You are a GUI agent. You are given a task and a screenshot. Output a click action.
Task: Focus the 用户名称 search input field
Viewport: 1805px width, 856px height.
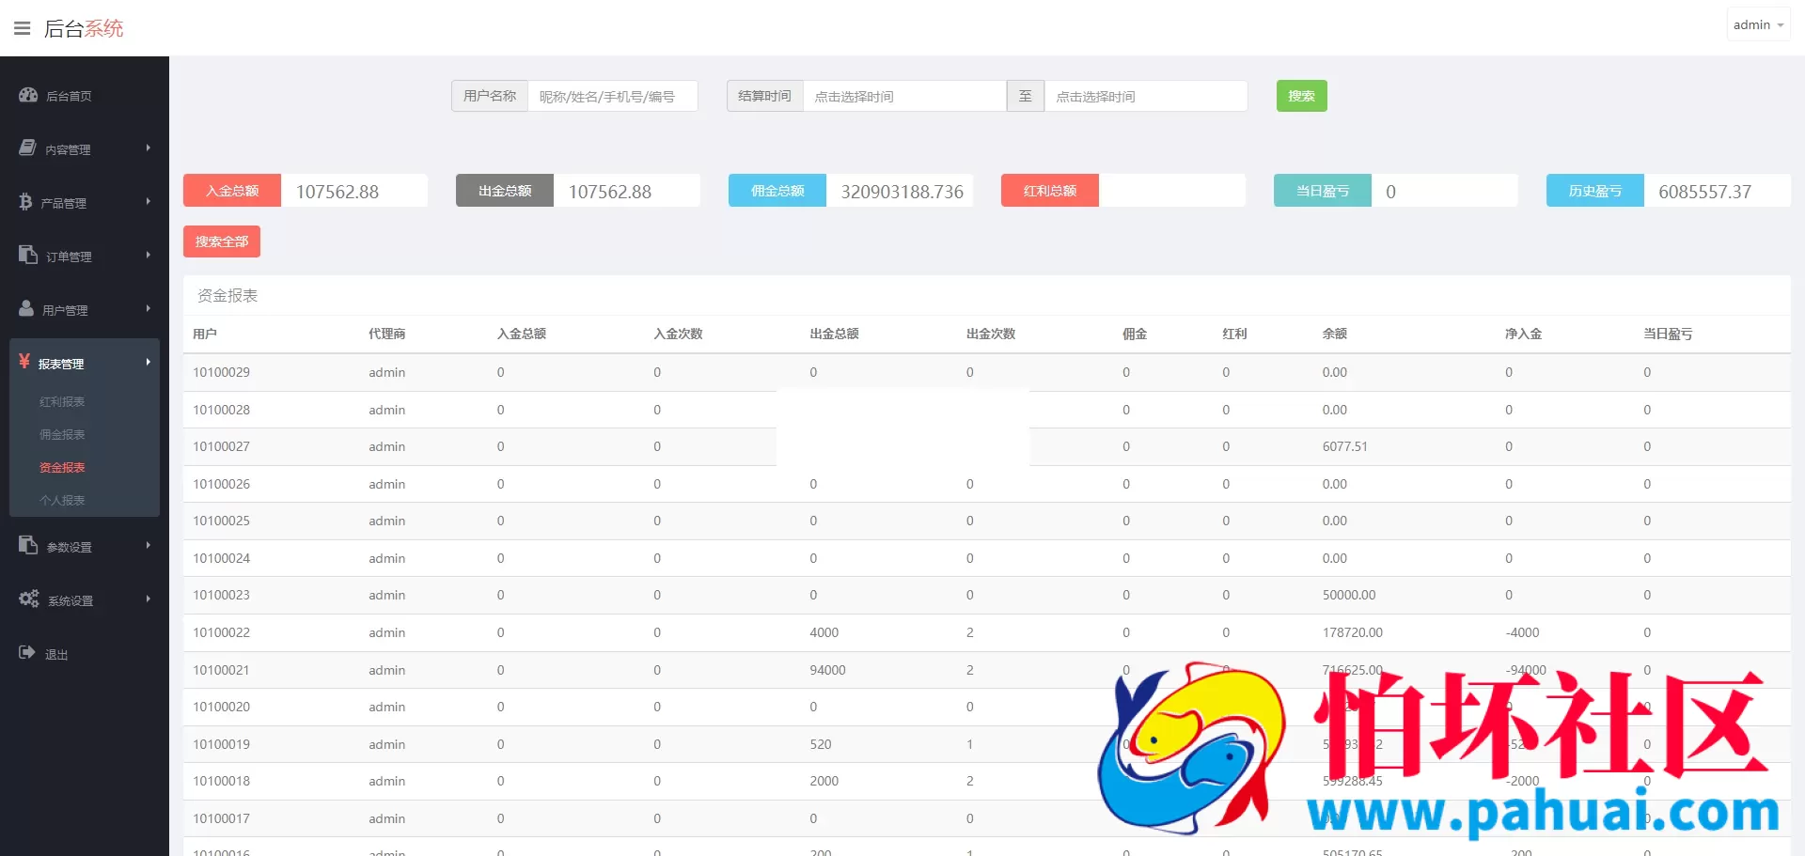[x=612, y=96]
